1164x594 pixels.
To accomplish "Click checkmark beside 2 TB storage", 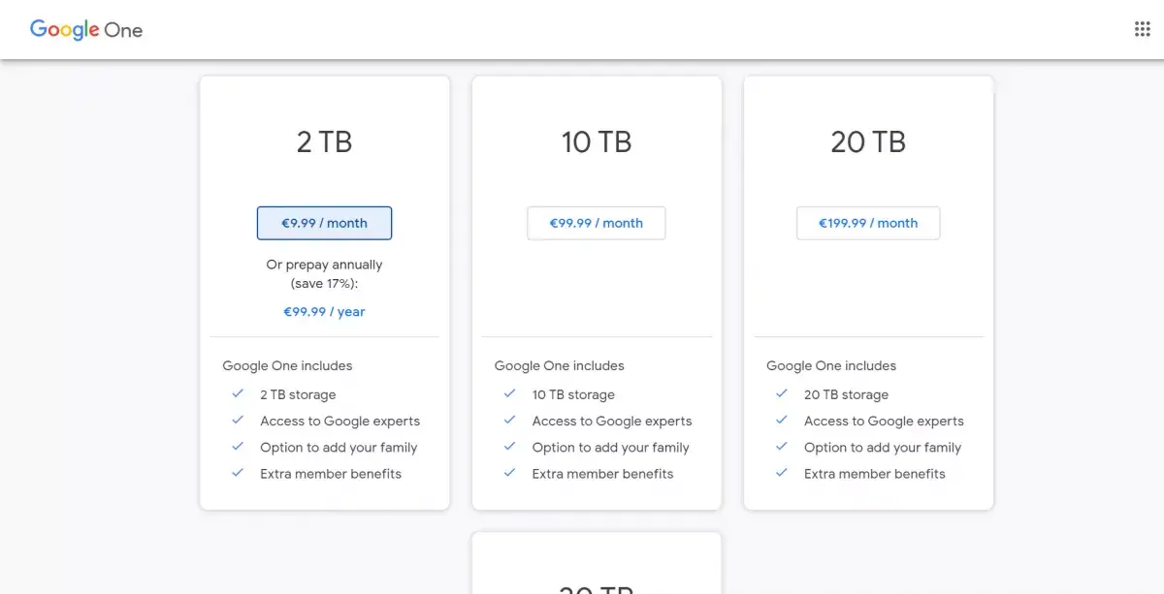I will pos(238,393).
